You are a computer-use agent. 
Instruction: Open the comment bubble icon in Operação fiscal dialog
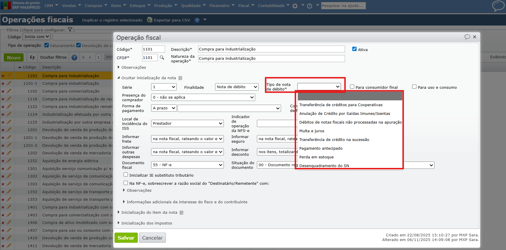coord(467,37)
